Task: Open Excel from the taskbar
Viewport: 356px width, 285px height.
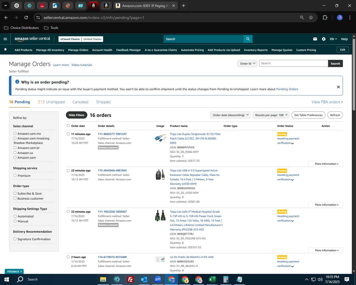Action: [212, 279]
